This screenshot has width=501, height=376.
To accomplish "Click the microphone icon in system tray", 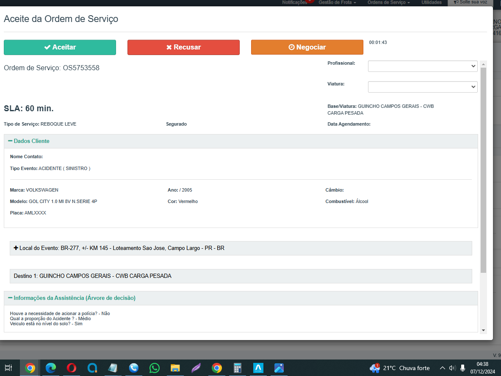I will [463, 368].
